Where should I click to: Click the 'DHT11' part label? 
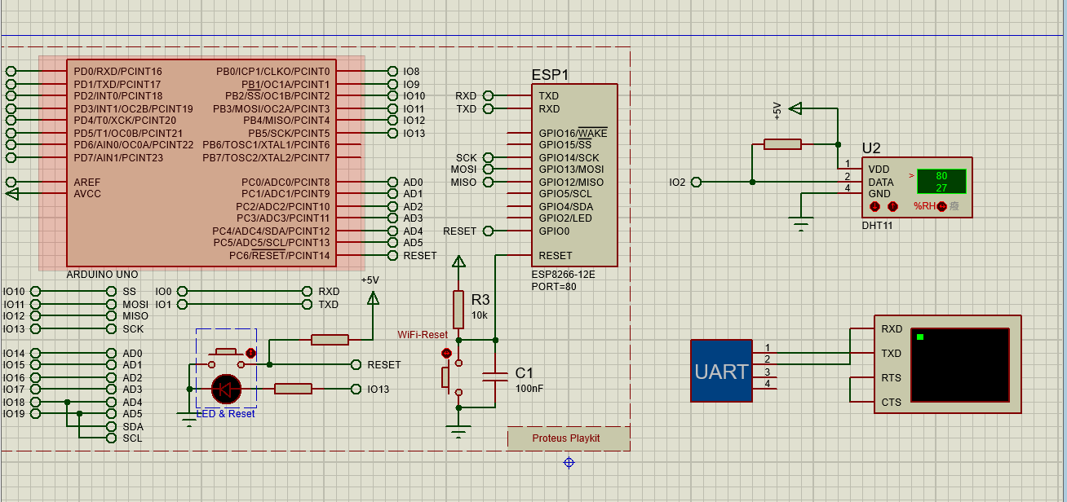tap(878, 226)
